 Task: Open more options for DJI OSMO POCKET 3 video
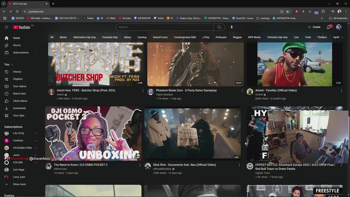pos(140,165)
